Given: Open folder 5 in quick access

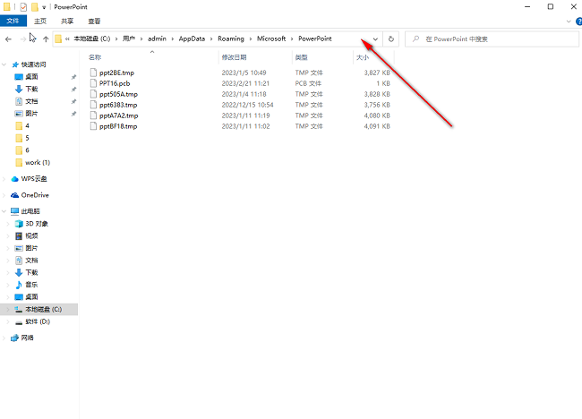Looking at the screenshot, I should pos(27,138).
